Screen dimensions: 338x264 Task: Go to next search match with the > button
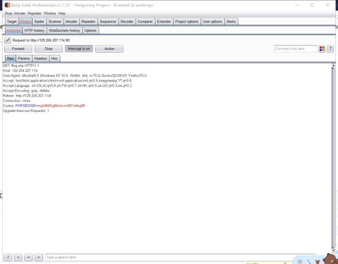coord(39,257)
